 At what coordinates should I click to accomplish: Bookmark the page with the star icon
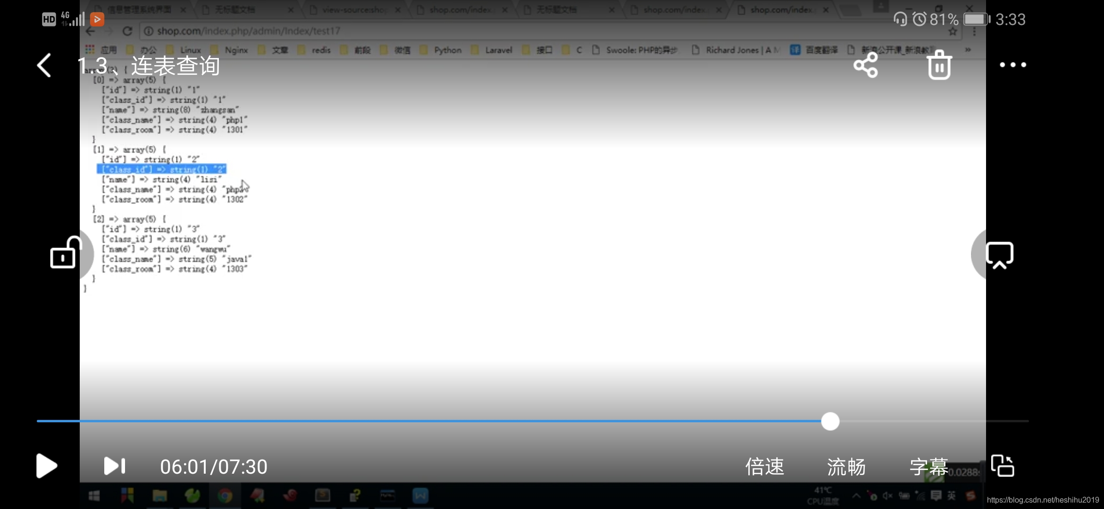tap(953, 31)
